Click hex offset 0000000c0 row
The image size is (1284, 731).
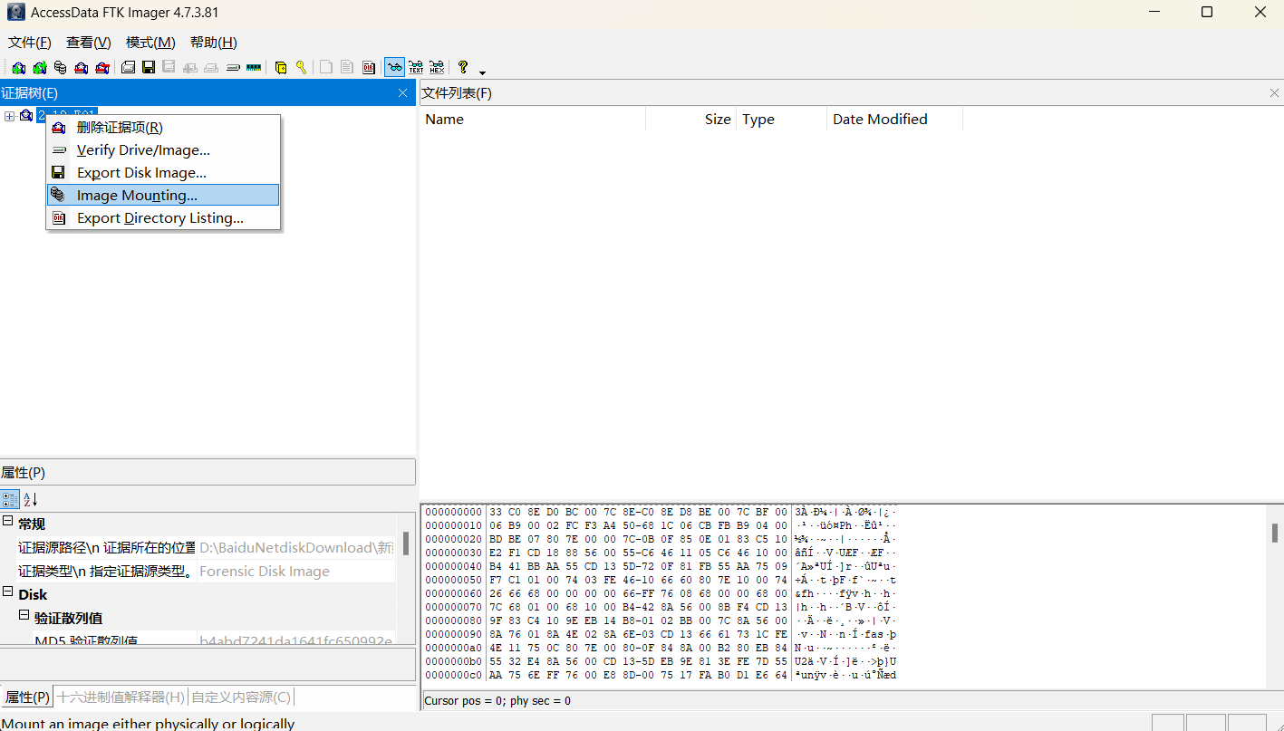tap(661, 675)
